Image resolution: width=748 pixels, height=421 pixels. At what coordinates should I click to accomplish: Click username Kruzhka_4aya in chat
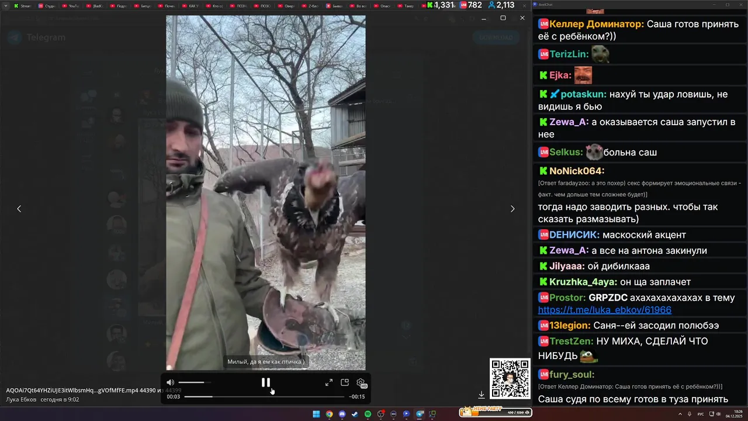[583, 282]
